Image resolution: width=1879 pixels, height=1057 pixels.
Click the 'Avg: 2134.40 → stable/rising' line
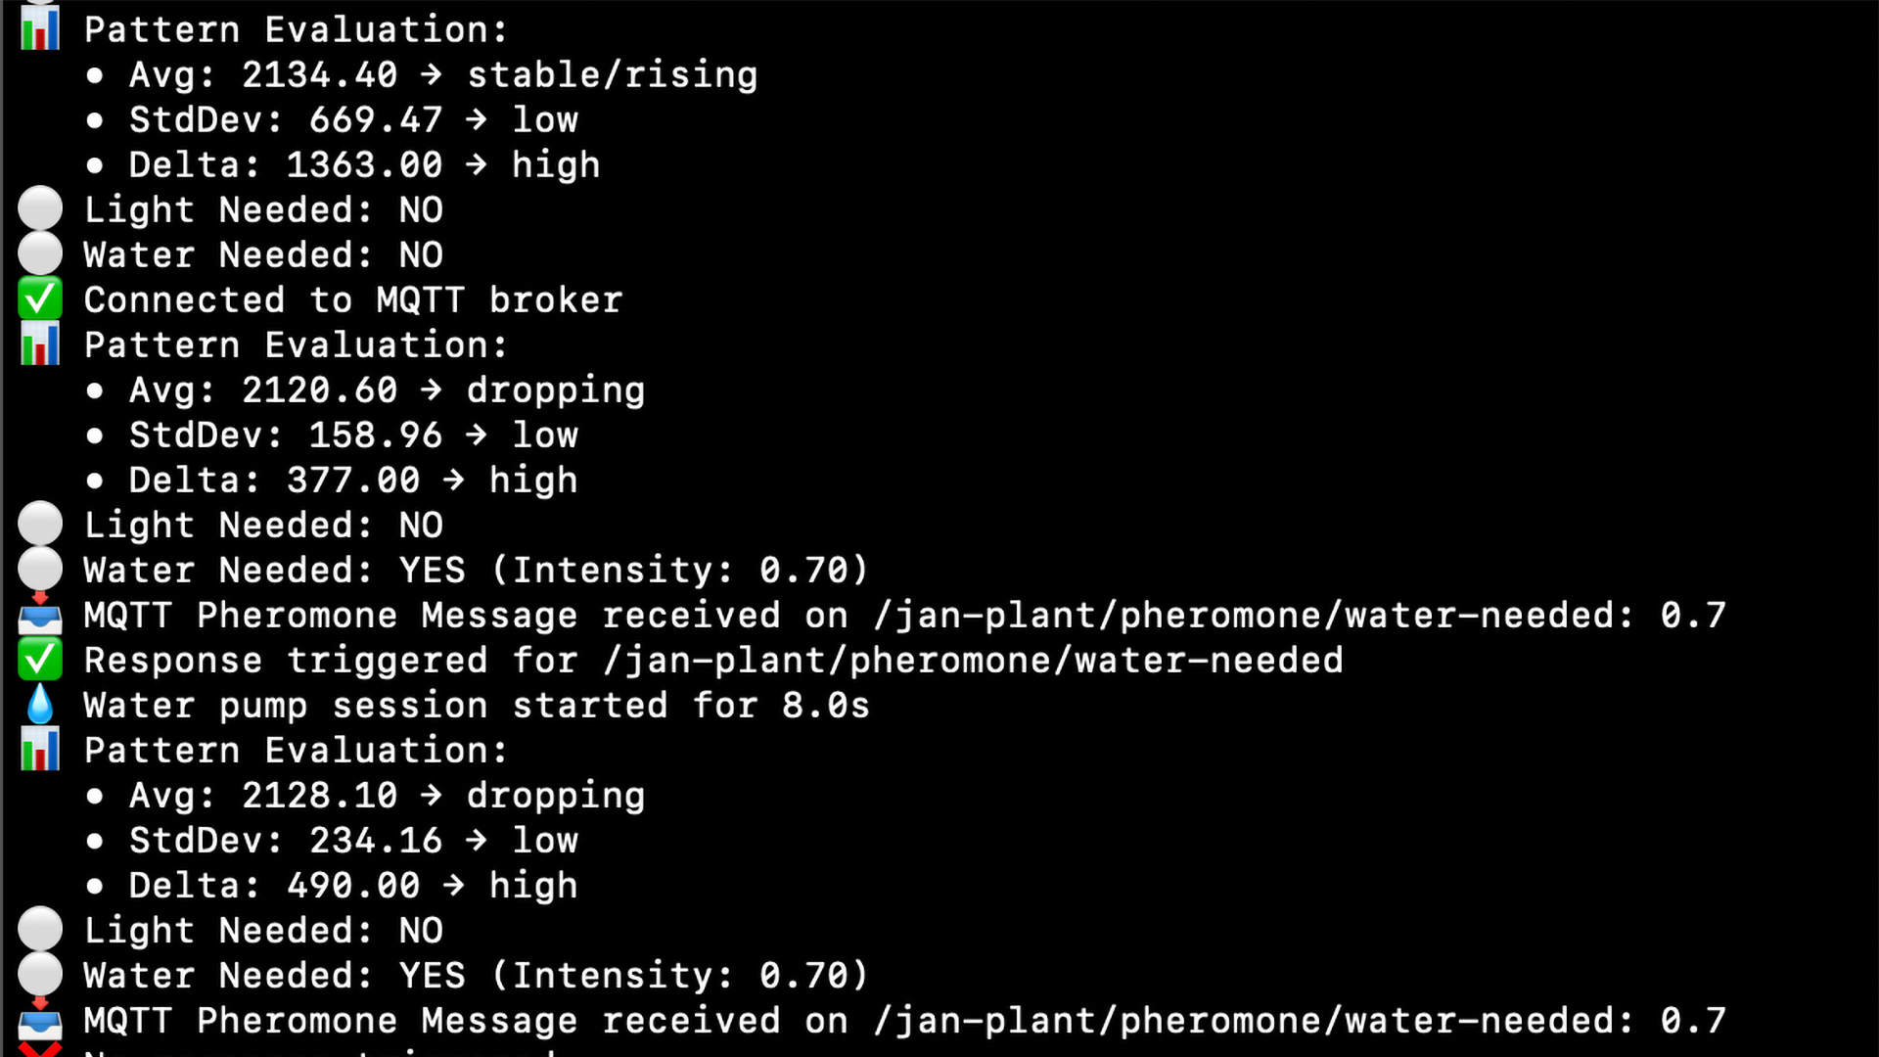[442, 74]
